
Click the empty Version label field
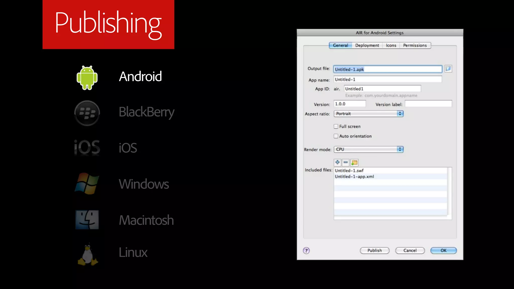[x=428, y=104]
